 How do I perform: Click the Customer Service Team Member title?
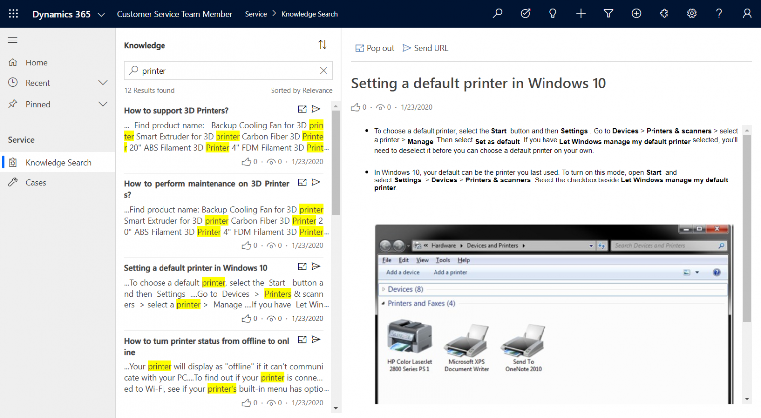[x=174, y=14]
